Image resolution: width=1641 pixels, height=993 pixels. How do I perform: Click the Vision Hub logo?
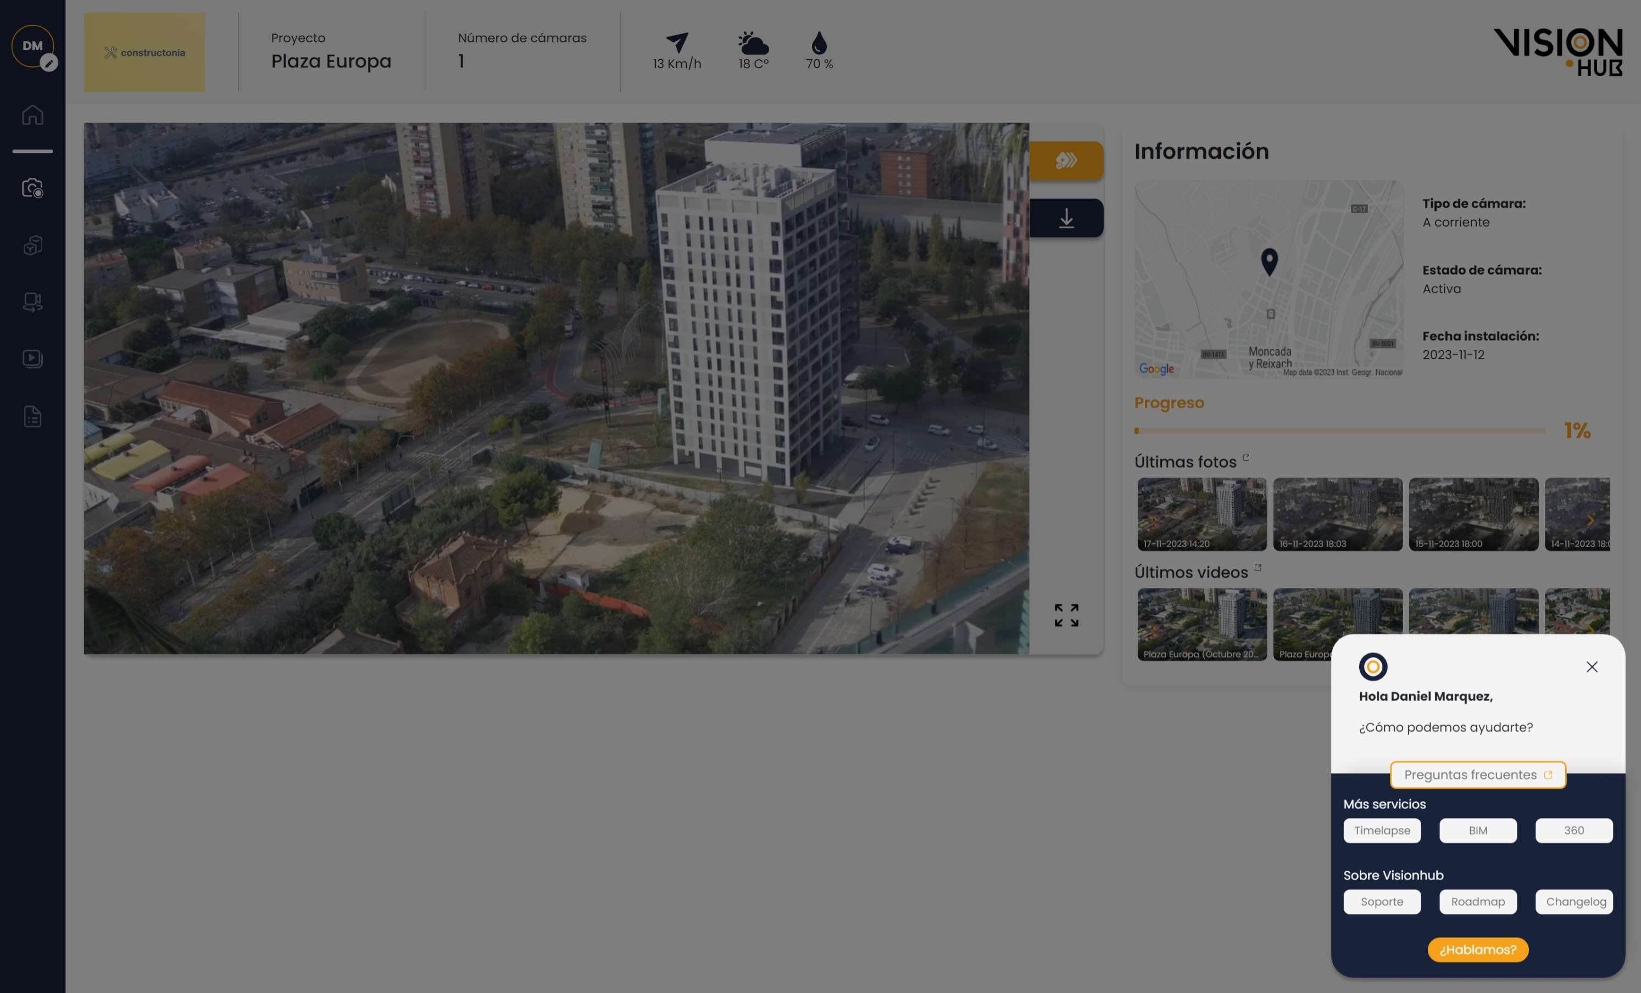(x=1557, y=52)
